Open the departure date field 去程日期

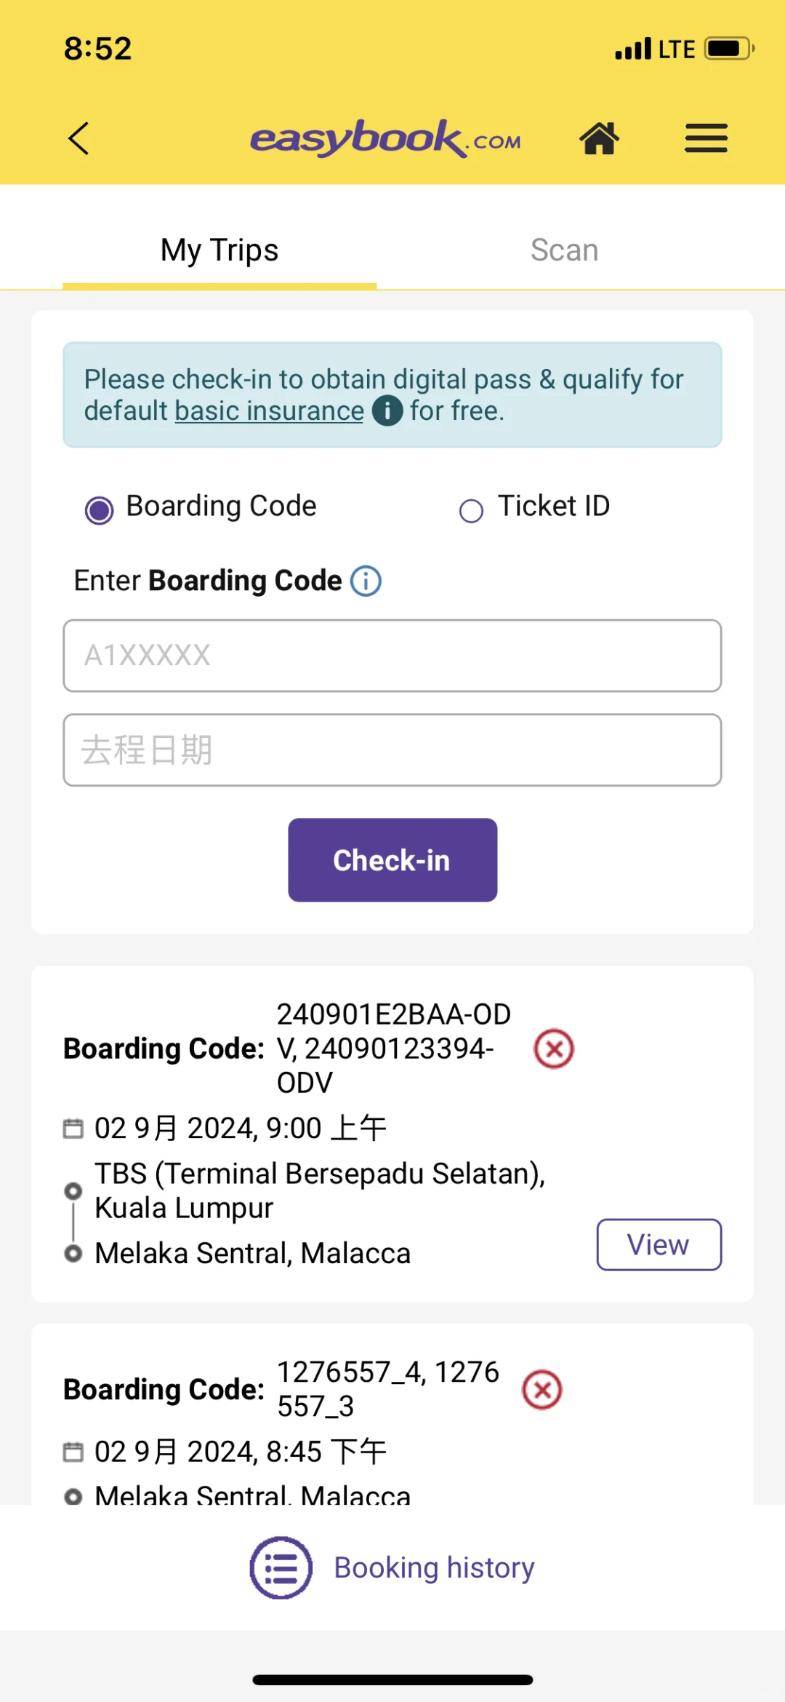coord(392,750)
